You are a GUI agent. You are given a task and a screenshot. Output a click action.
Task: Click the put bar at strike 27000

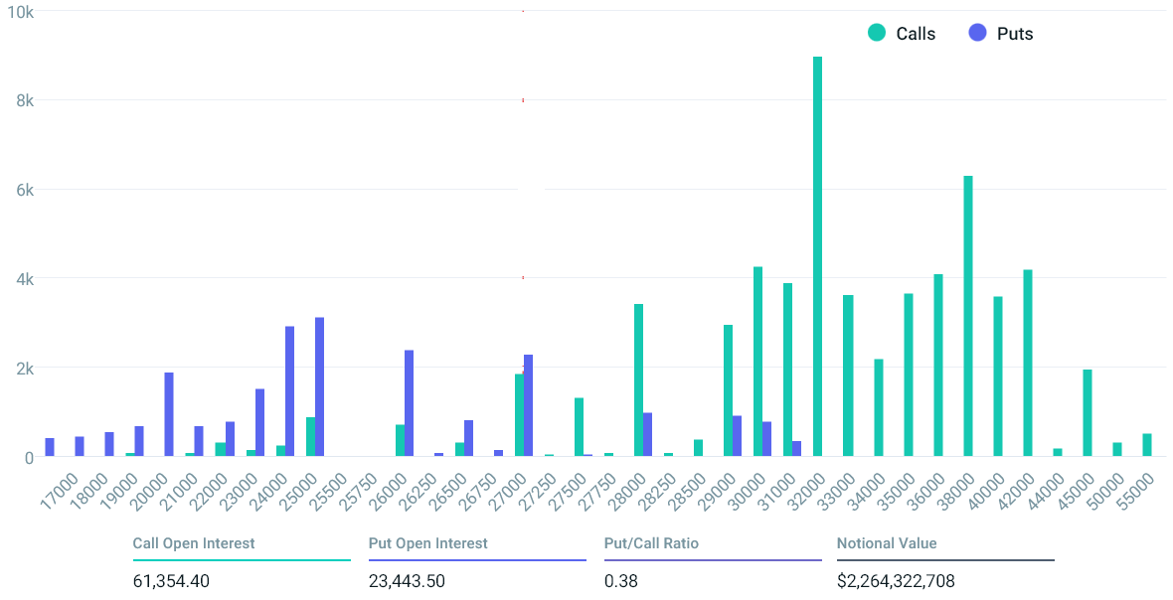528,405
